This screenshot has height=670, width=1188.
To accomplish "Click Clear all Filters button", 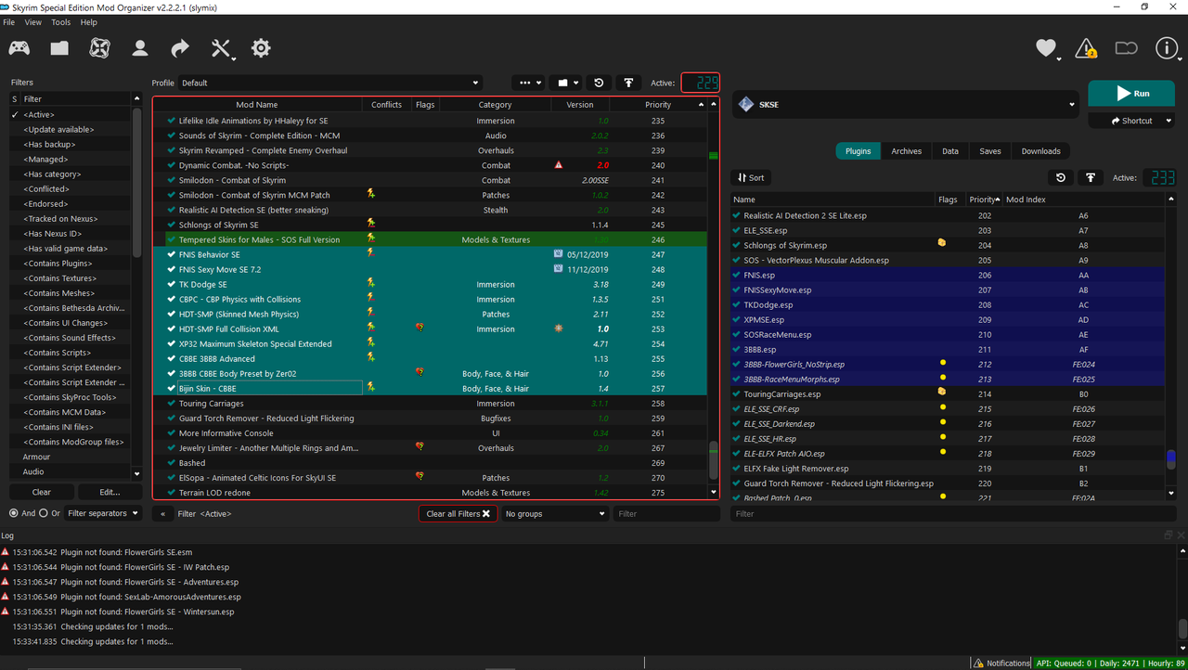I will click(x=458, y=513).
